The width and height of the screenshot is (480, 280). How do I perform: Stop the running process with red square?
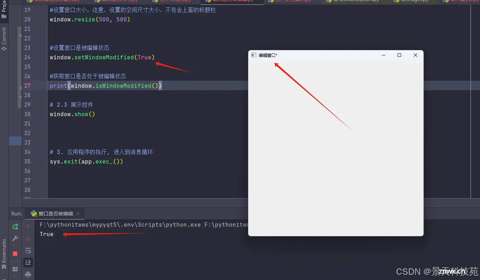(x=15, y=254)
